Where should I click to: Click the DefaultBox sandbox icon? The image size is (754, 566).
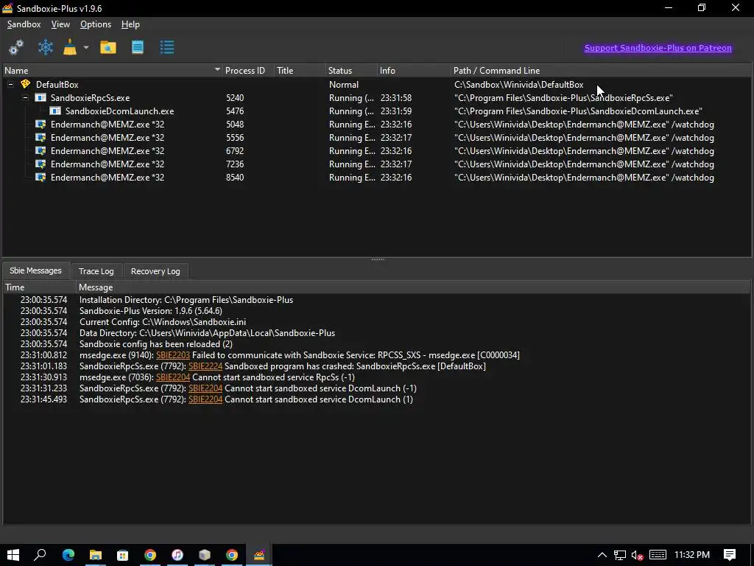point(26,84)
